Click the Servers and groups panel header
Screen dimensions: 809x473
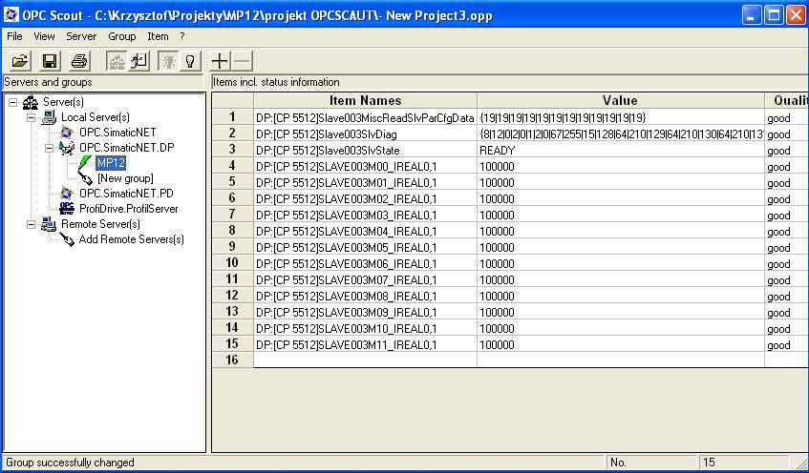click(x=104, y=82)
